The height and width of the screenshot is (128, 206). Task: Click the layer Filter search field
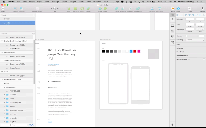14,125
